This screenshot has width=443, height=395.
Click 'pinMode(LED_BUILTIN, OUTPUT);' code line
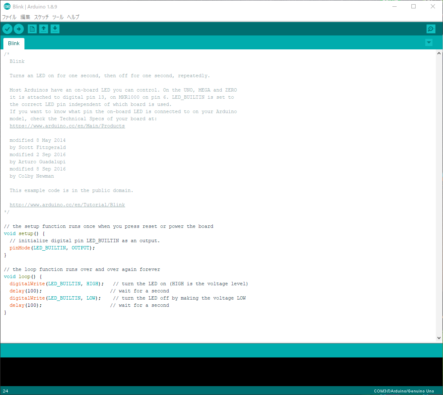tap(52, 248)
